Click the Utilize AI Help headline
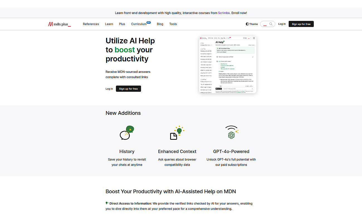362x219 pixels. click(130, 50)
